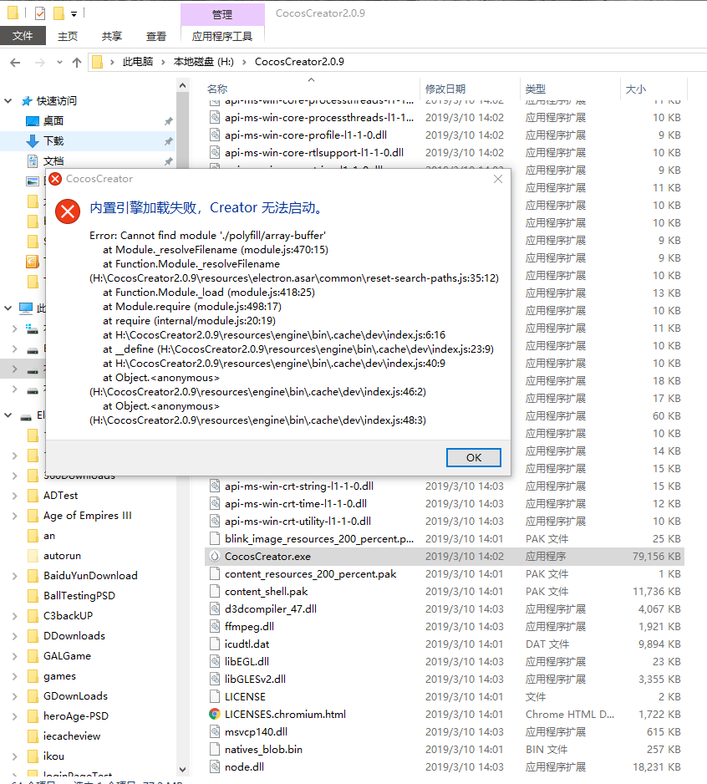Click the LICENSES.chromium.html Chrome icon
The height and width of the screenshot is (784, 707).
coord(215,714)
